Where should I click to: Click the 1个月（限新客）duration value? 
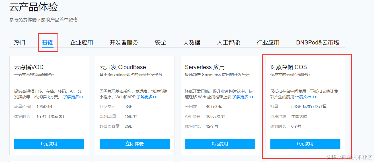(x=50, y=116)
